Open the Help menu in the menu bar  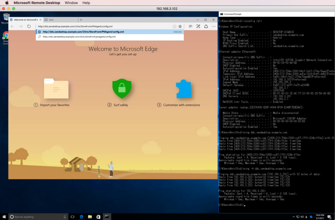point(86,3)
